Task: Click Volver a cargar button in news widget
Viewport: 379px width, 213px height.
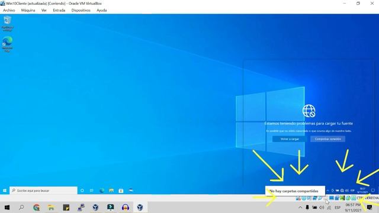Action: 290,139
